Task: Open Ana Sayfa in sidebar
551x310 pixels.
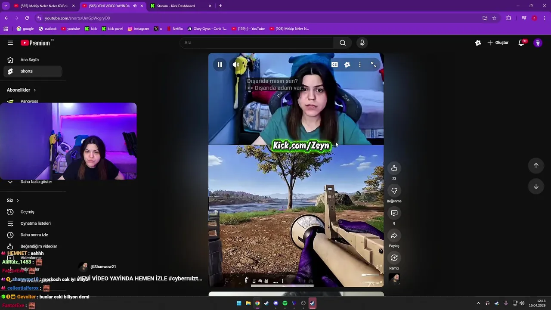Action: coord(33,60)
